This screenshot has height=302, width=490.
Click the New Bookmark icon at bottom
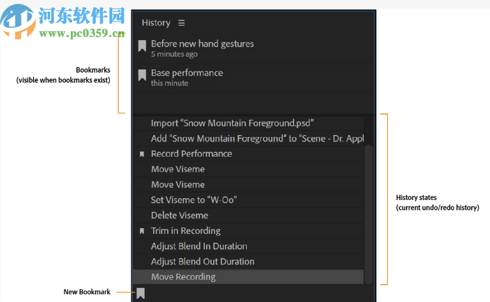(141, 293)
